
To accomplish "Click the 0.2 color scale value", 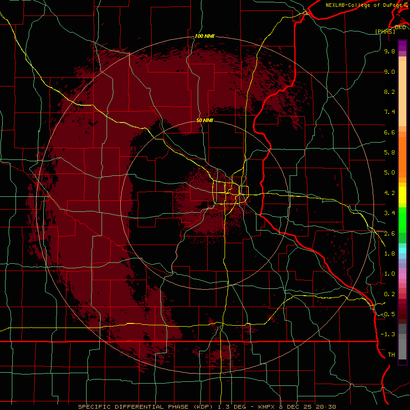I will click(389, 294).
